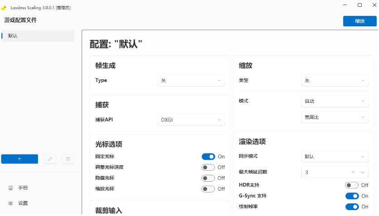379x216 pixels.
Task: Click the blue 缩放 button
Action: pos(360,21)
